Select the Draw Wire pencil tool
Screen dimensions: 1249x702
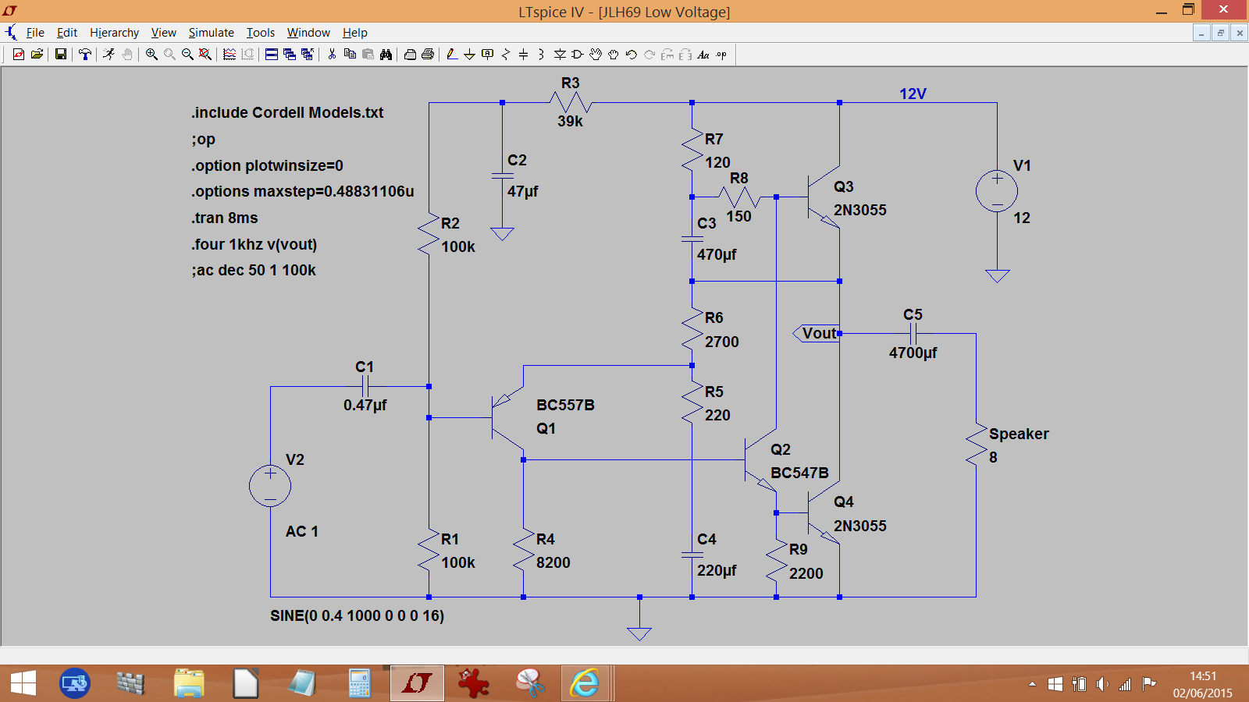(451, 55)
